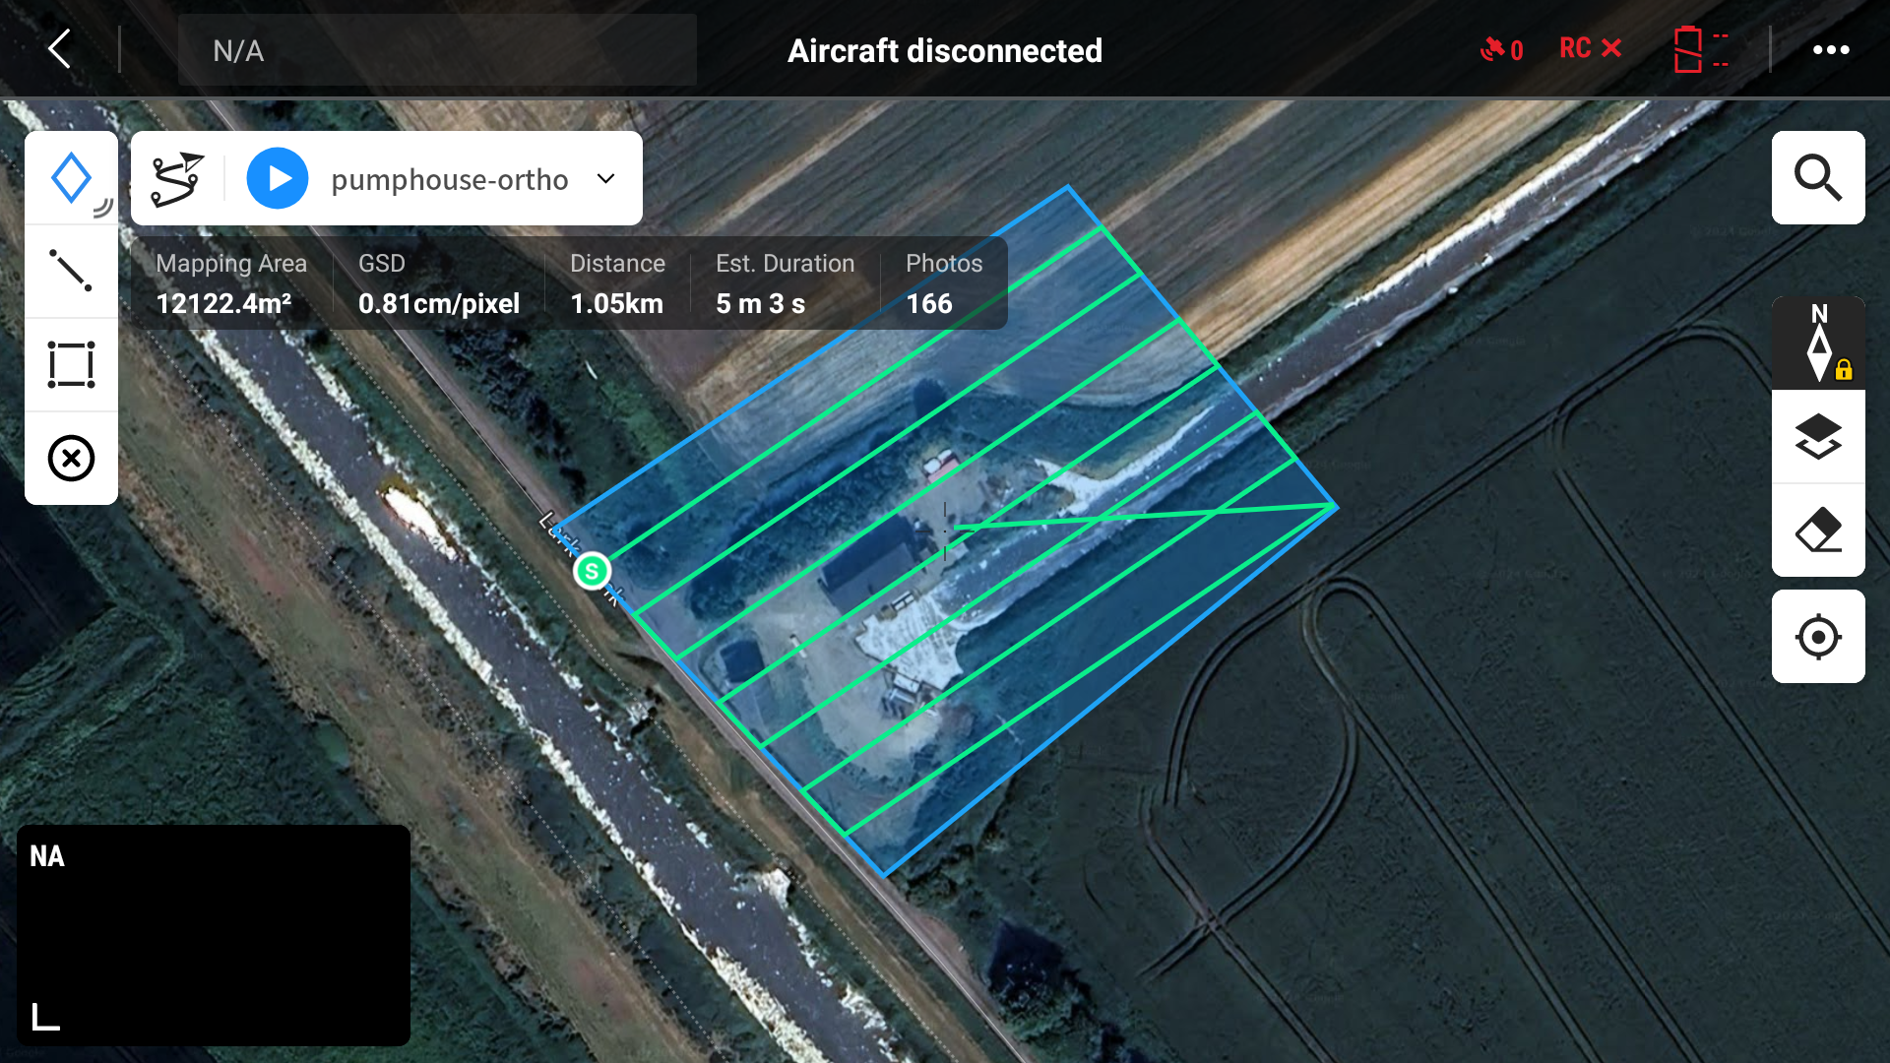Open the map search
Viewport: 1890px width, 1063px height.
click(x=1817, y=178)
